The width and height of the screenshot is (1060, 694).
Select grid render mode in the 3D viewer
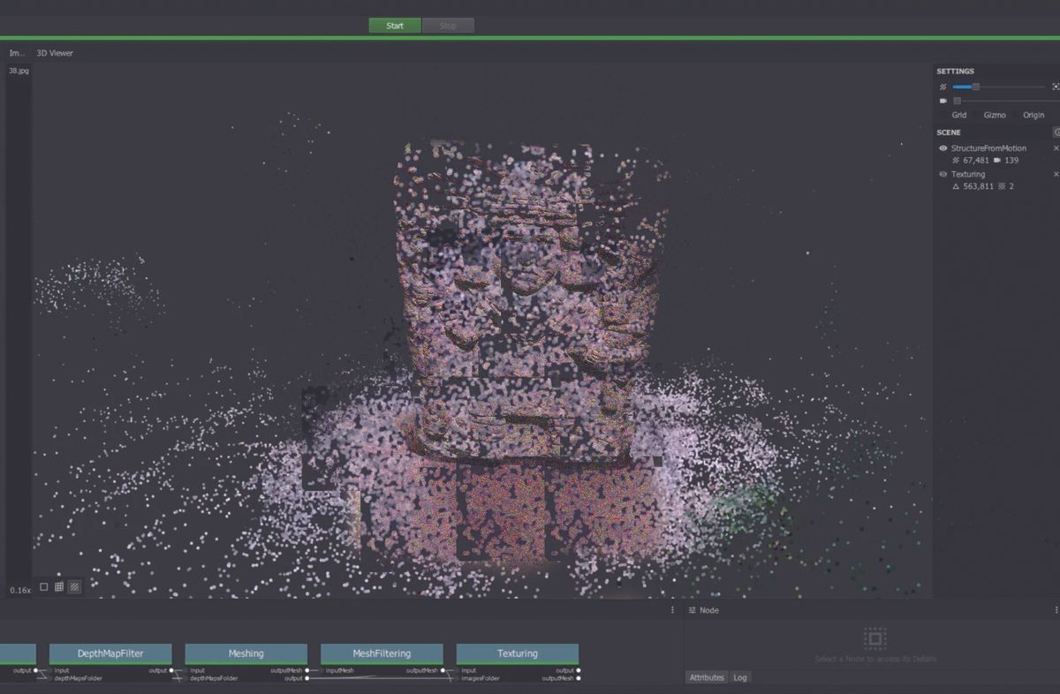(59, 586)
